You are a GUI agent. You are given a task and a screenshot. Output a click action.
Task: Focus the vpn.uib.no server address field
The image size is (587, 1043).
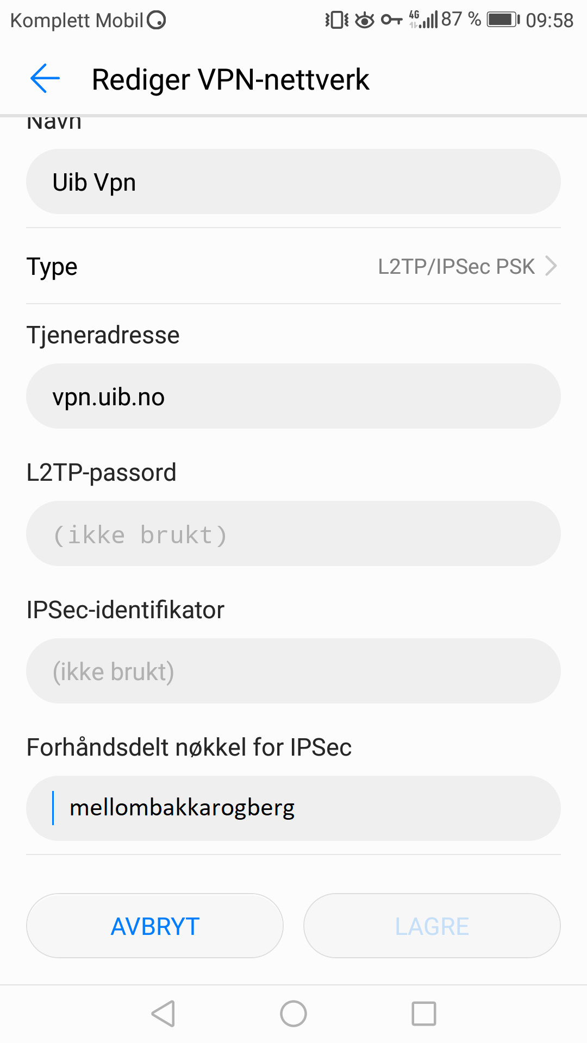293,397
